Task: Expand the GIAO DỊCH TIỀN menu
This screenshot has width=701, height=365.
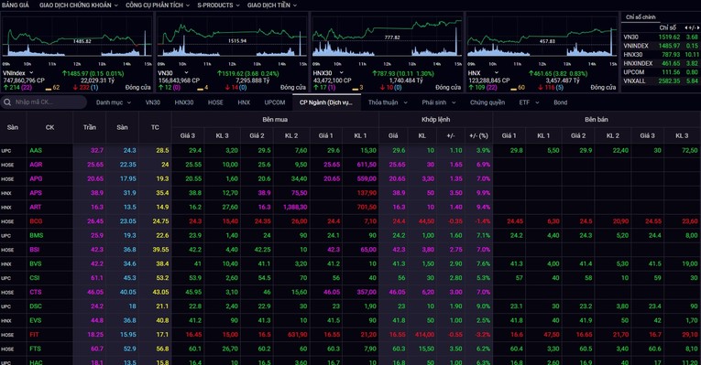Action: (272, 5)
